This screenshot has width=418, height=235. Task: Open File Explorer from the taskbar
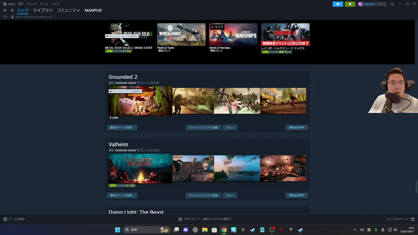point(205,230)
